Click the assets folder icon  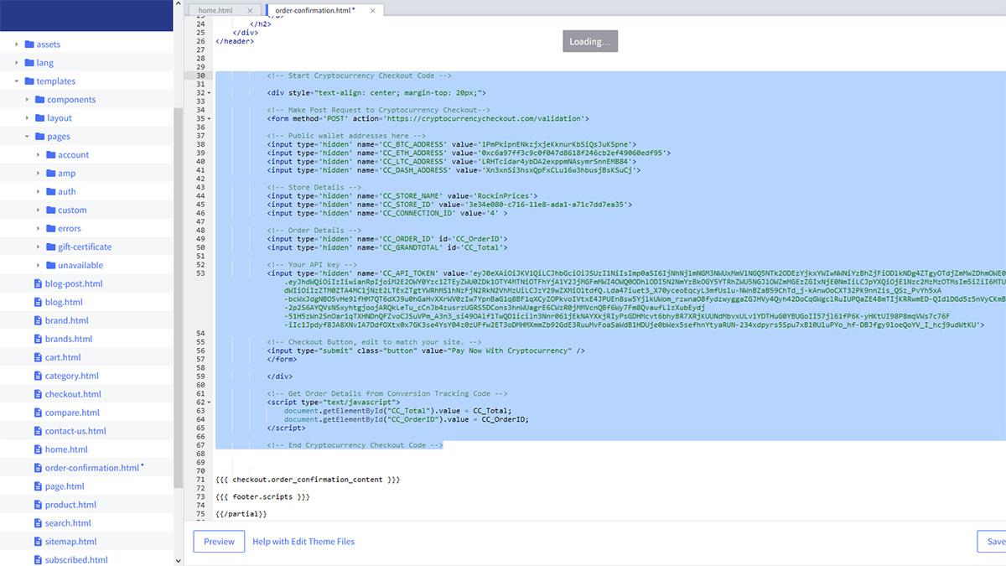coord(29,44)
